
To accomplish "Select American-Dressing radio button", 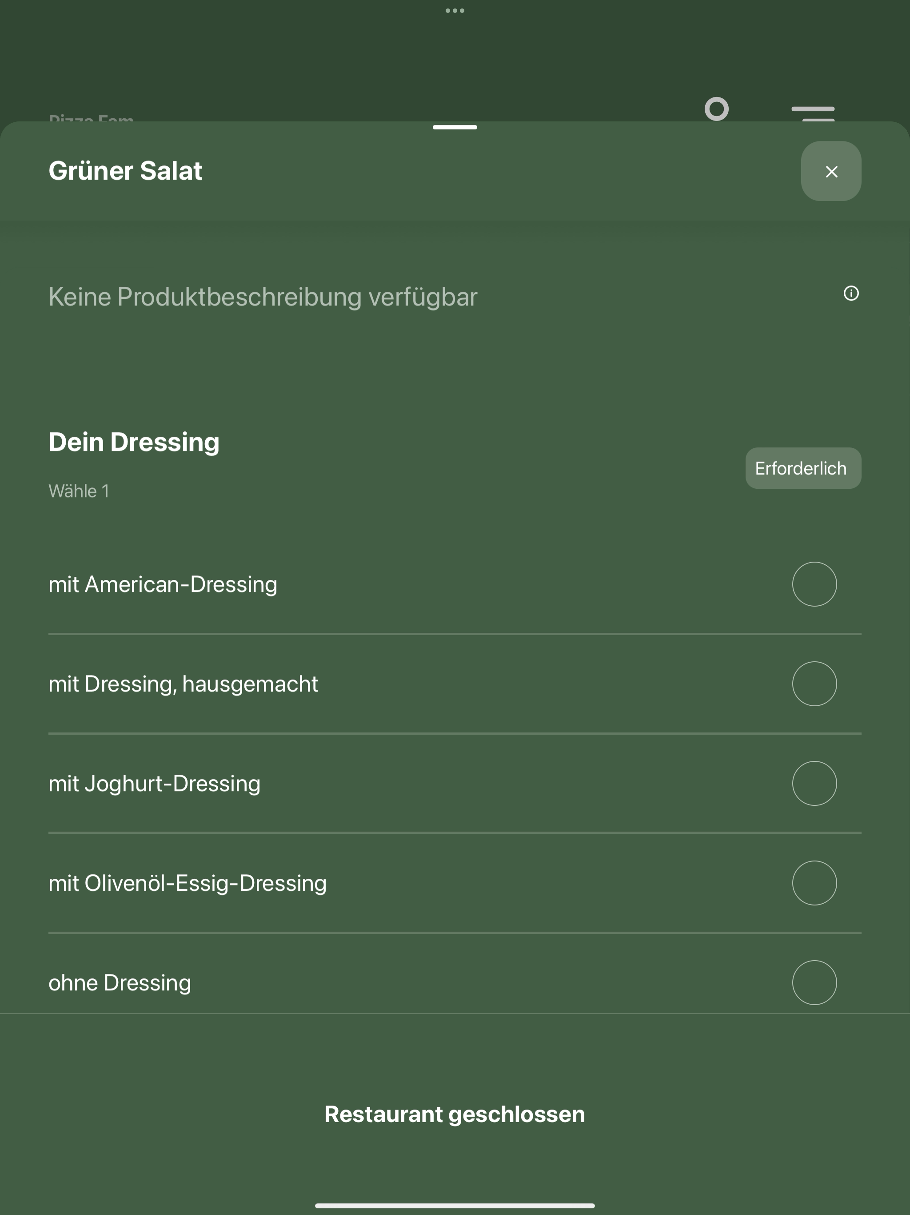I will click(814, 584).
